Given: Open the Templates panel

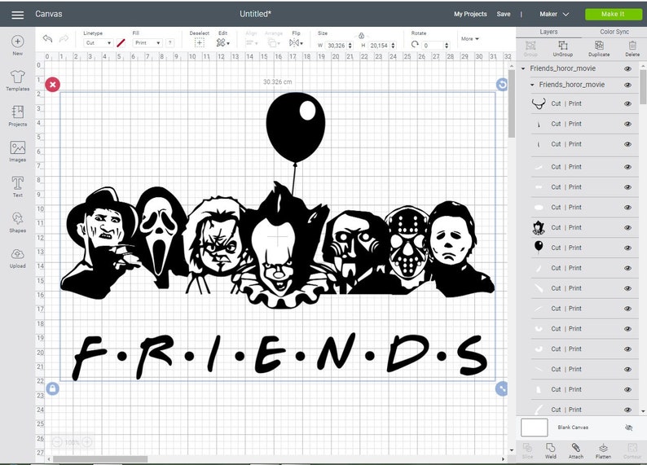Looking at the screenshot, I should [17, 77].
